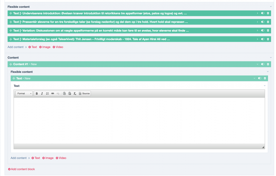Open the Format dropdown in the editor

[24, 94]
